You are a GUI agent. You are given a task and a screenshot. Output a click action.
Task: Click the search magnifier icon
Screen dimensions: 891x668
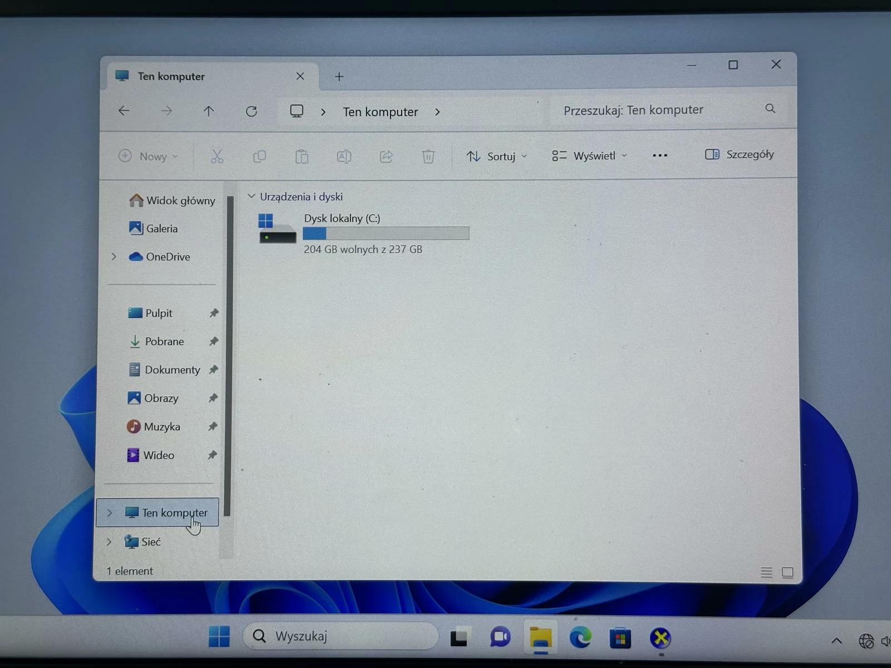point(770,109)
